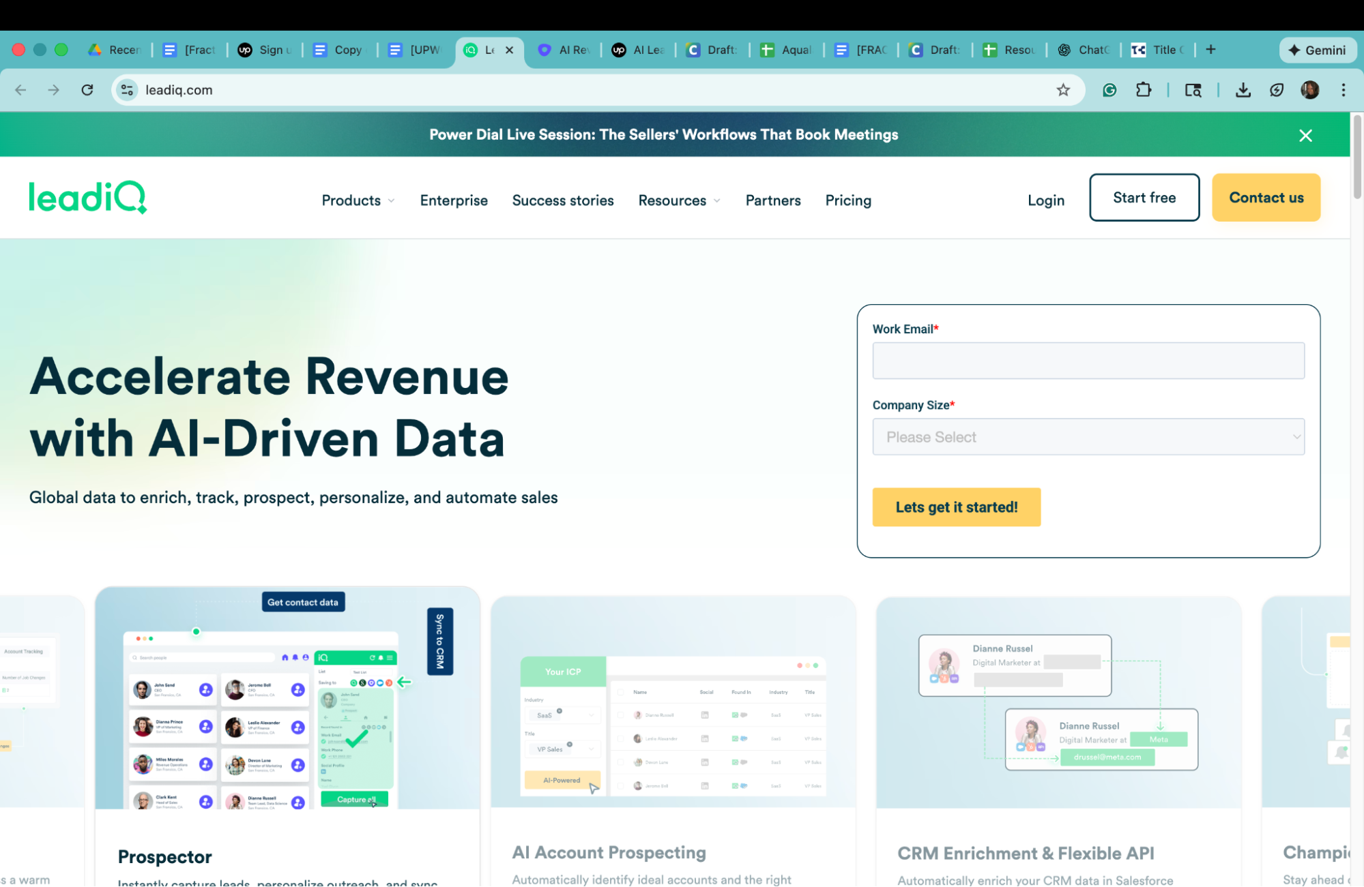
Task: Click CRM Enrichment & Flexible API heading
Action: click(x=1026, y=854)
